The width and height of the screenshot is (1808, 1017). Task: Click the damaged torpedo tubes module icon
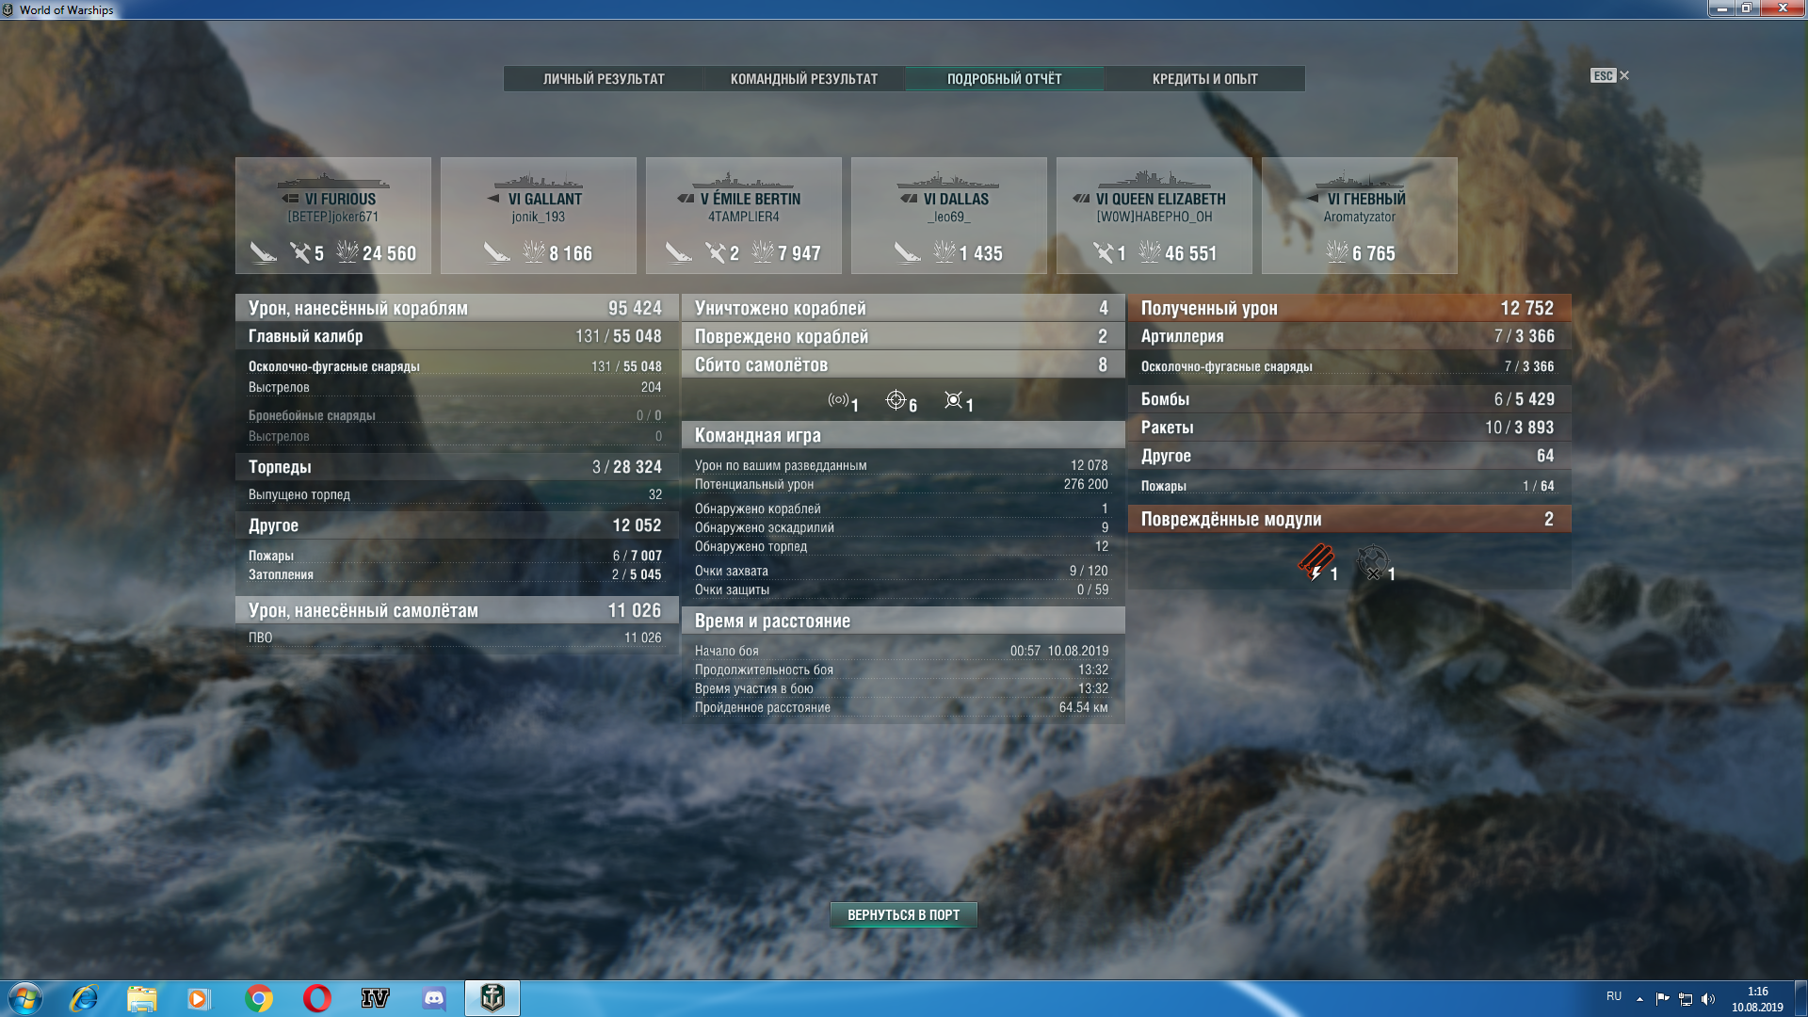(x=1315, y=562)
